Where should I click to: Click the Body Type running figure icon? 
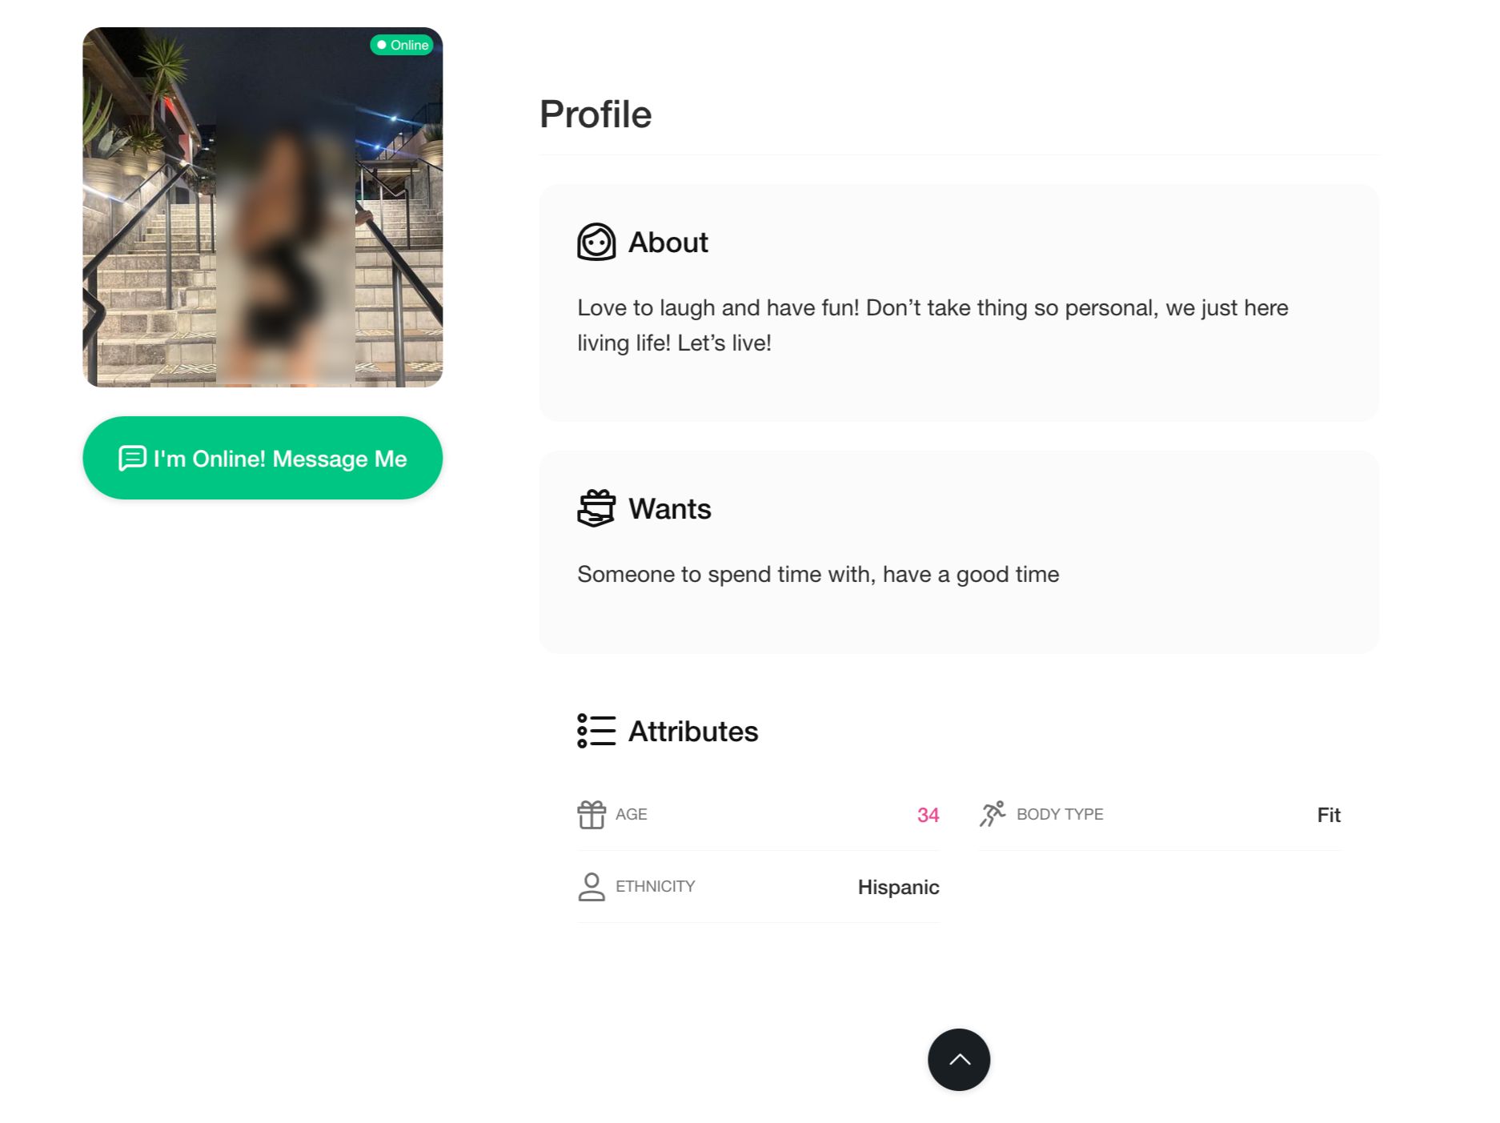tap(993, 814)
